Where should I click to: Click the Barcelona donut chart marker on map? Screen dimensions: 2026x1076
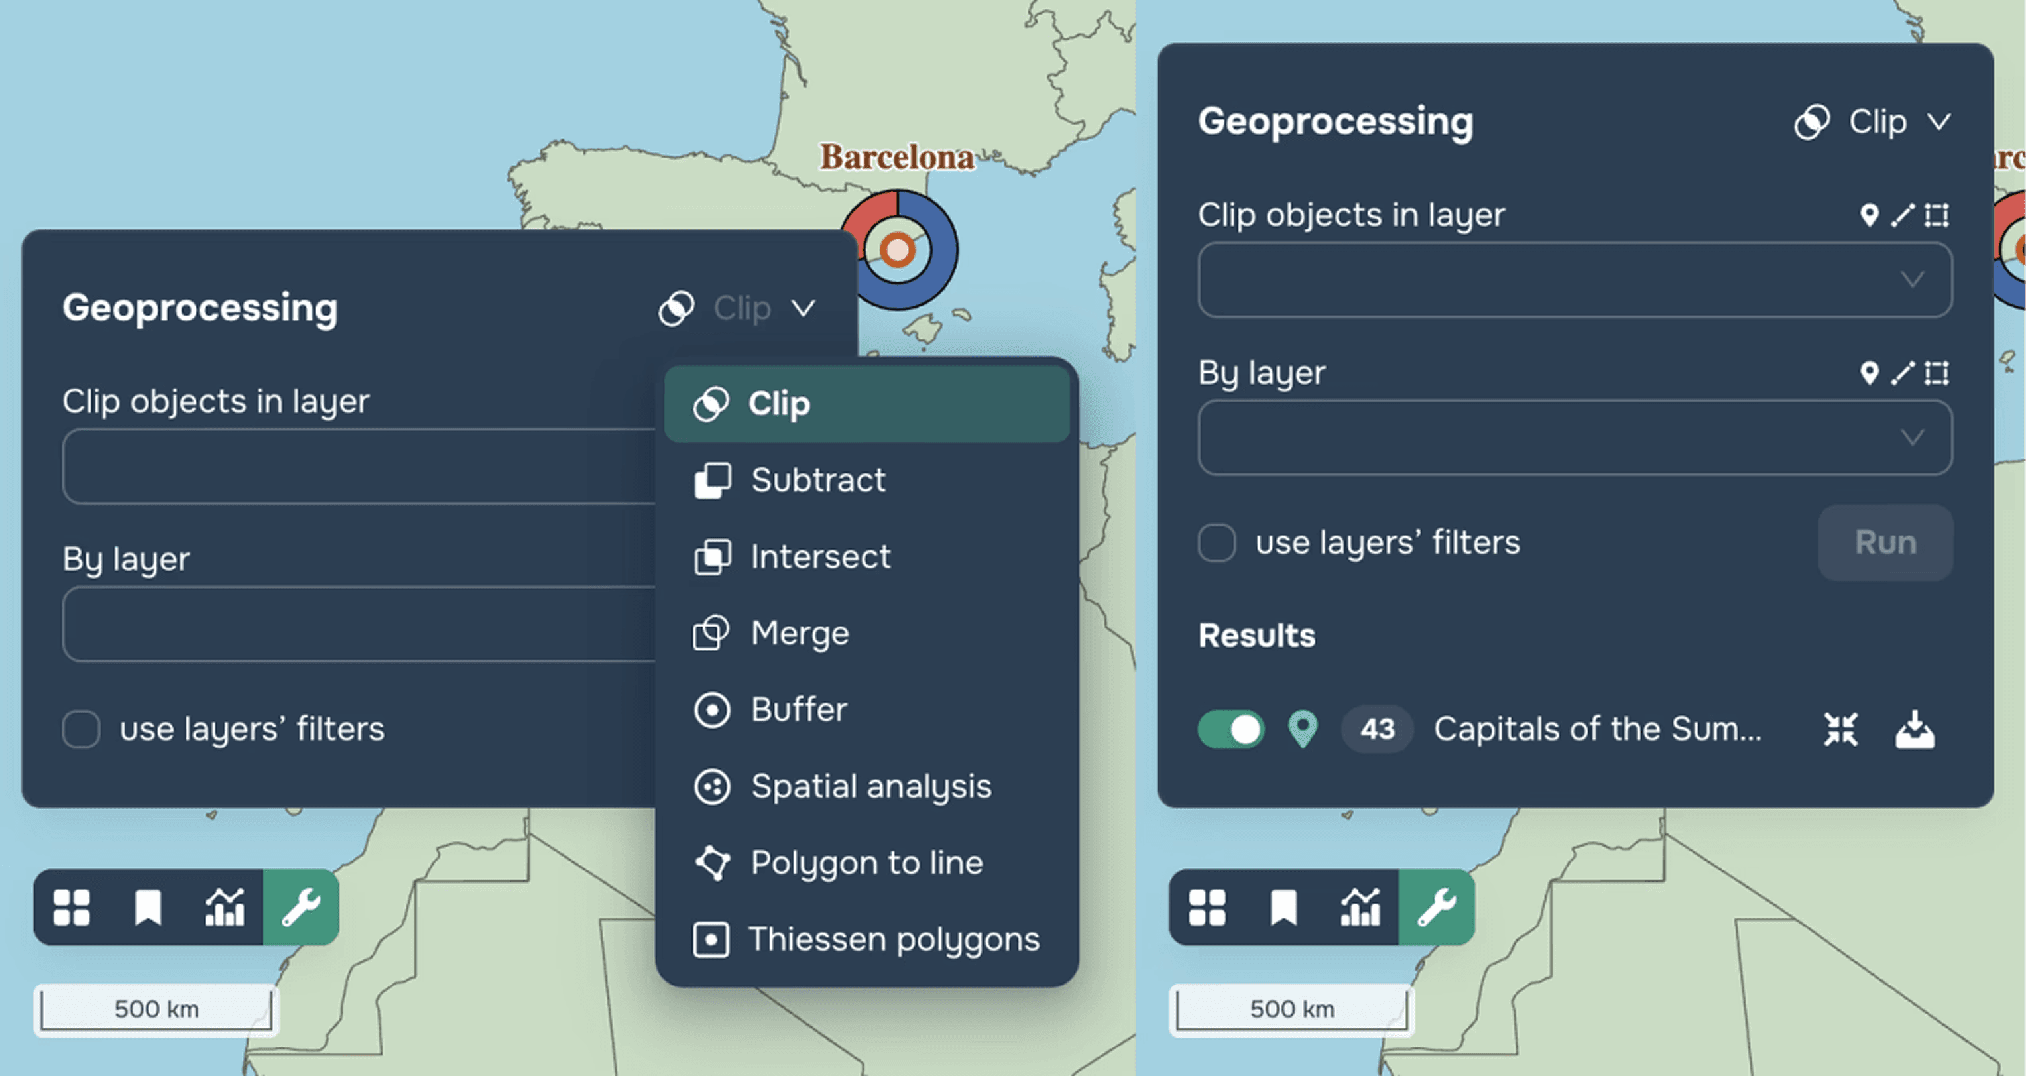[899, 249]
